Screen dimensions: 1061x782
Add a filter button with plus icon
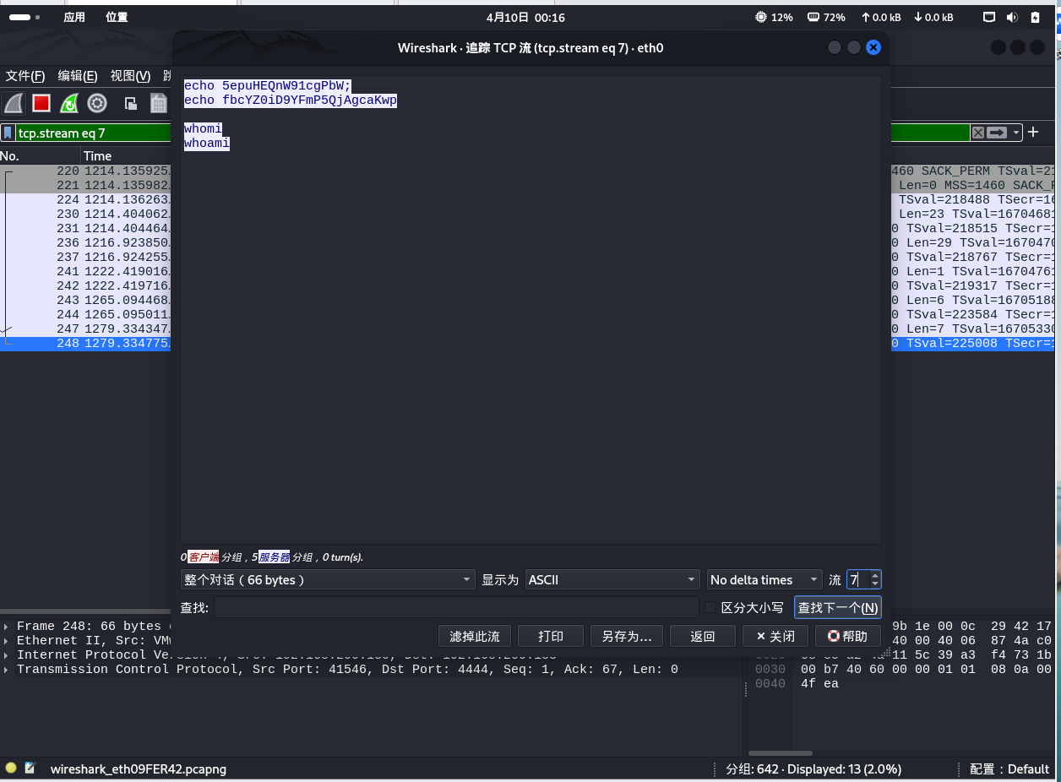tap(1032, 133)
